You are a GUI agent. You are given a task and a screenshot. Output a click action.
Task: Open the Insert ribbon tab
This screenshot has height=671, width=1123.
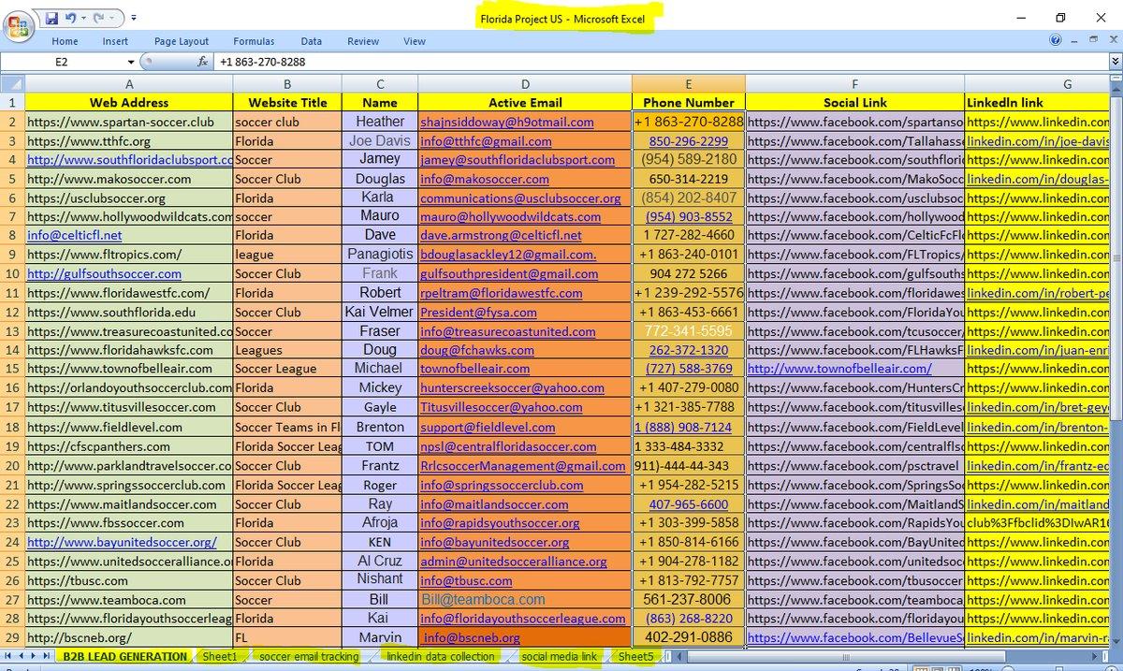point(115,41)
